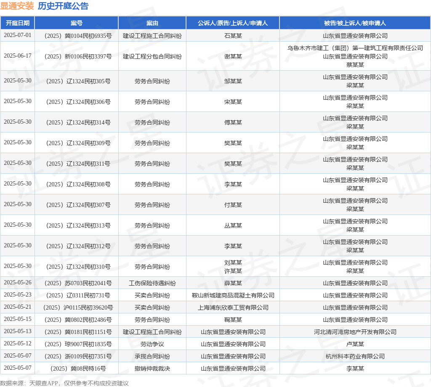This screenshot has width=431, height=387.
Task: Click the 案号 column header
Action: click(x=77, y=23)
